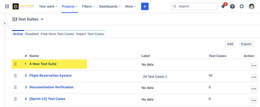
Task: Grab drag handle of Documentation Verification row
Action: (15, 87)
